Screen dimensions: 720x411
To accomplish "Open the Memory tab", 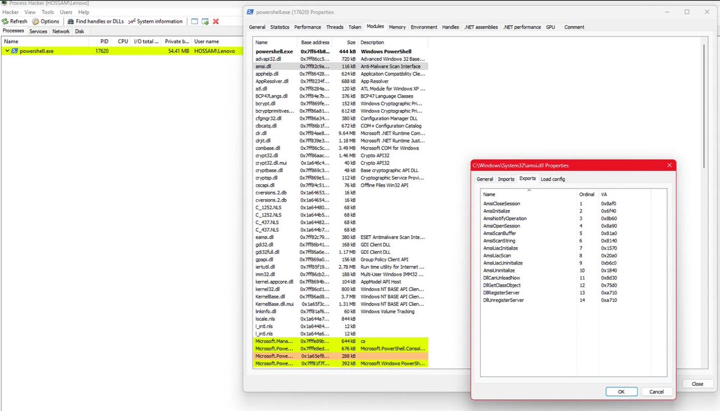I will 397,27.
